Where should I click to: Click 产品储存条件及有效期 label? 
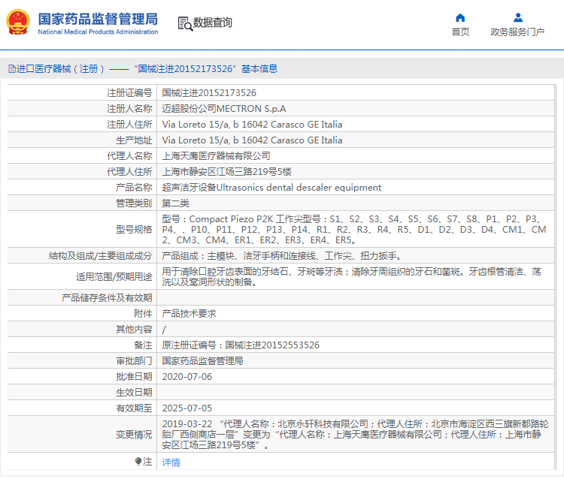[x=107, y=298]
